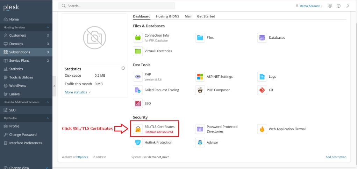Image resolution: width=358 pixels, height=169 pixels.
Task: Open the PHP Composer icon
Action: [x=200, y=90]
